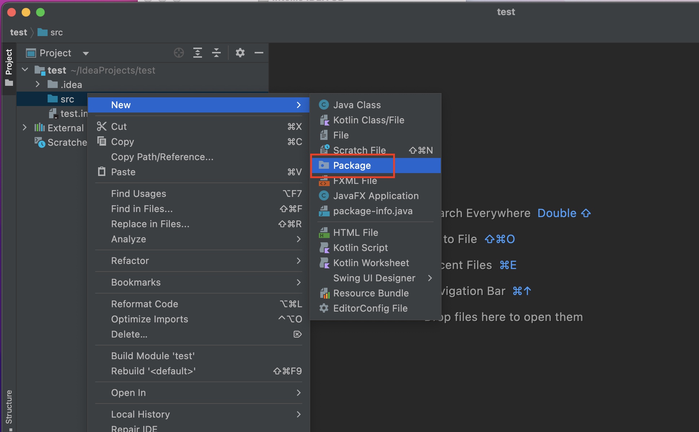Hide the Project tool window with minus icon
Image resolution: width=699 pixels, height=432 pixels.
(x=259, y=53)
